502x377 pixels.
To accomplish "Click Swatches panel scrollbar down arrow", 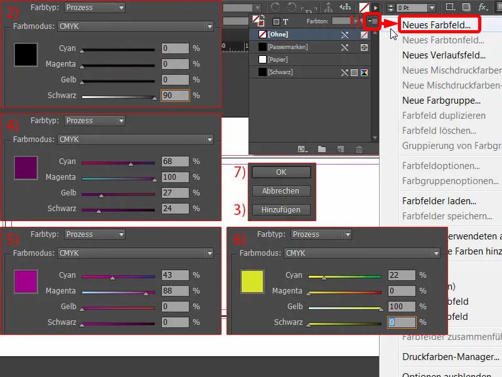I will pos(375,138).
